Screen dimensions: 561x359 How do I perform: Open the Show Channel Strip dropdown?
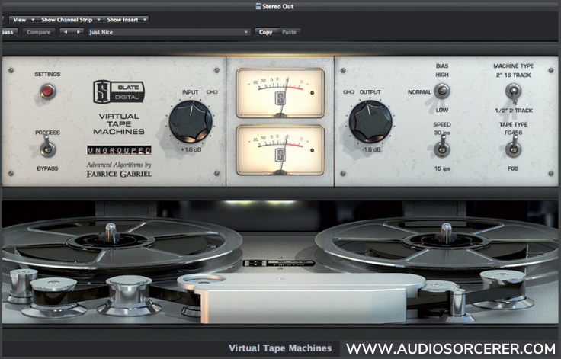(x=70, y=20)
